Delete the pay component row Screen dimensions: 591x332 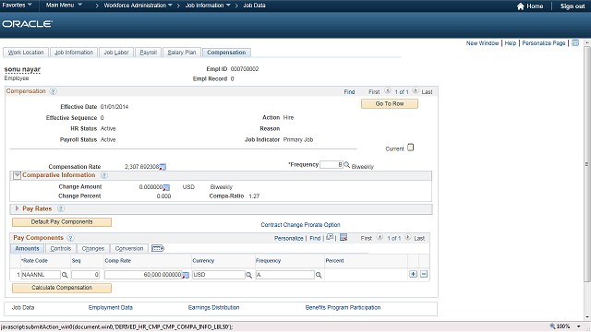(424, 274)
